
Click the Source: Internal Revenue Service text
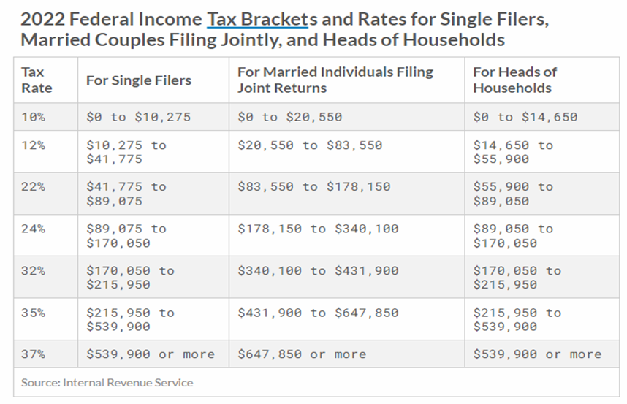click(x=107, y=382)
